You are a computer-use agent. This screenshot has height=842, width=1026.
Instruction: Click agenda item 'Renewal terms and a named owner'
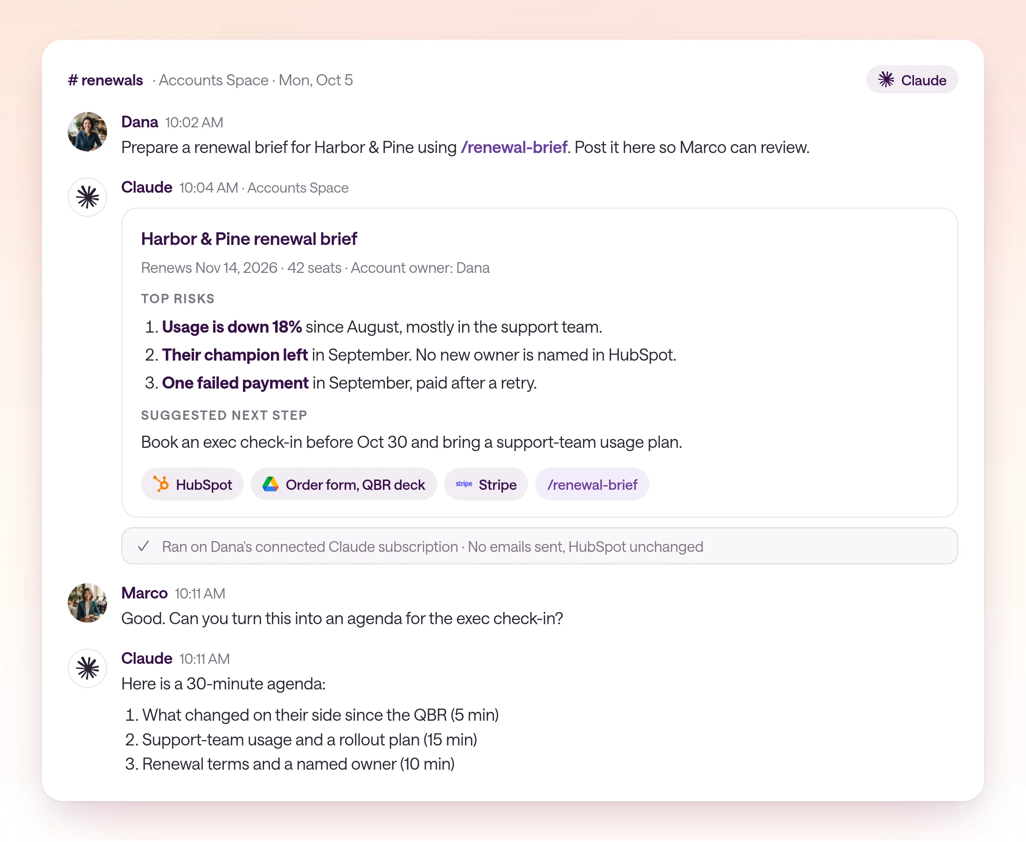click(290, 764)
